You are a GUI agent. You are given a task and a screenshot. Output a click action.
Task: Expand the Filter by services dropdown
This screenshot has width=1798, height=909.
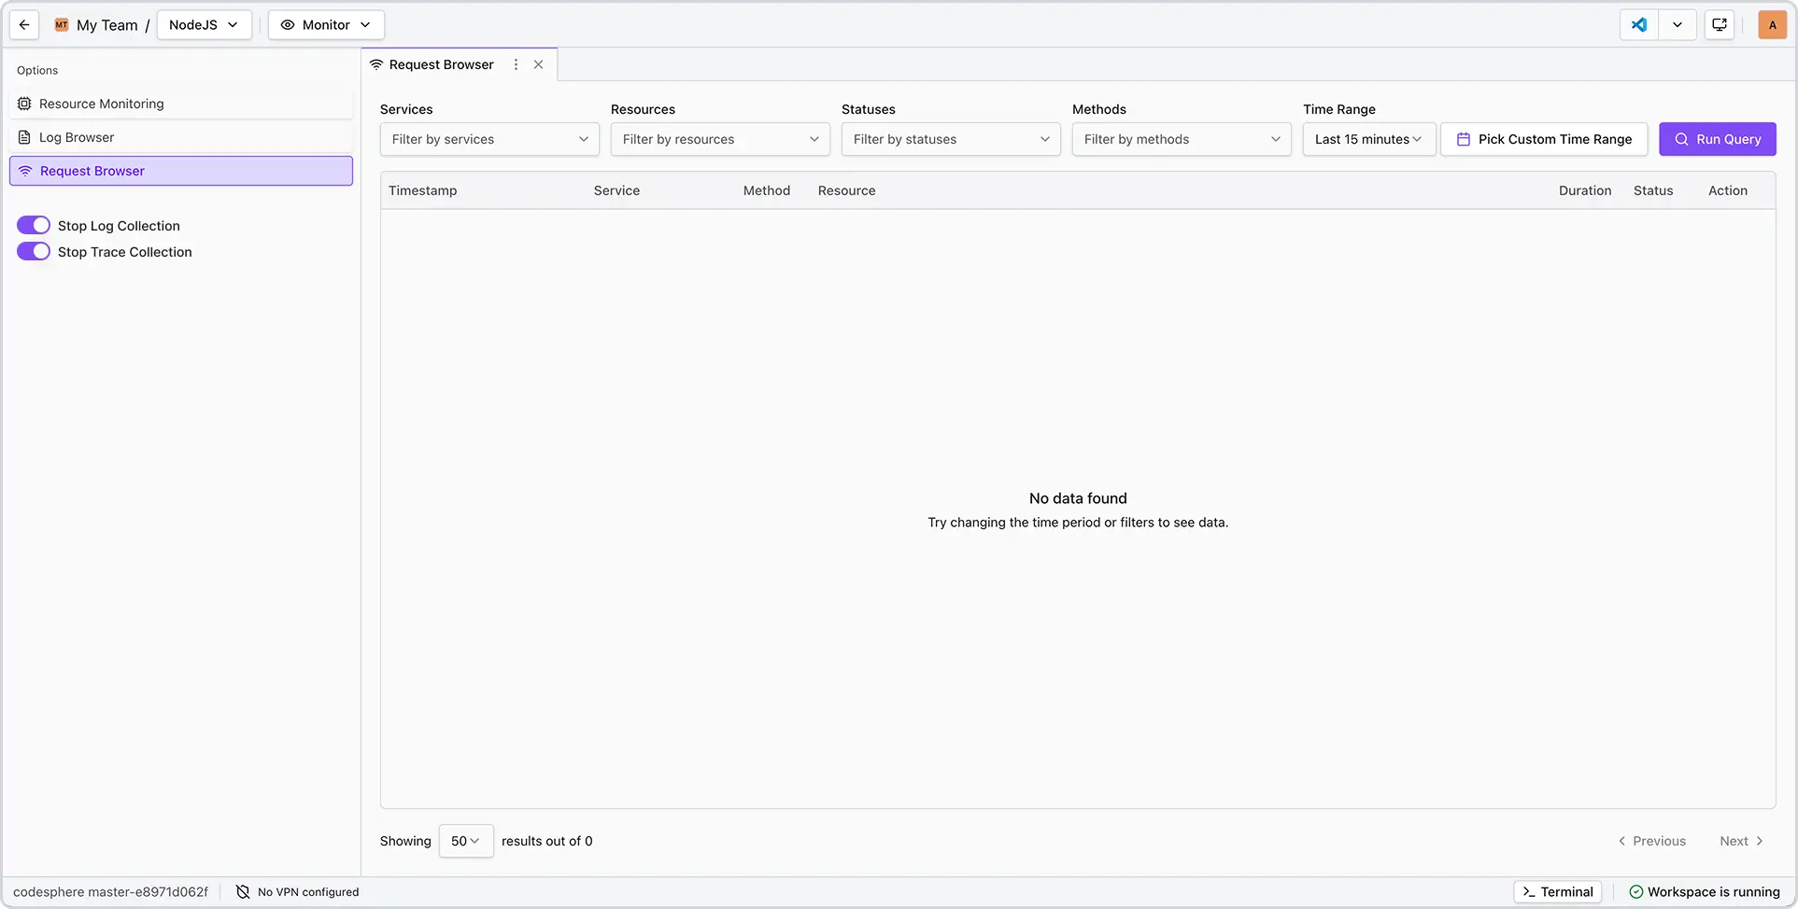489,139
